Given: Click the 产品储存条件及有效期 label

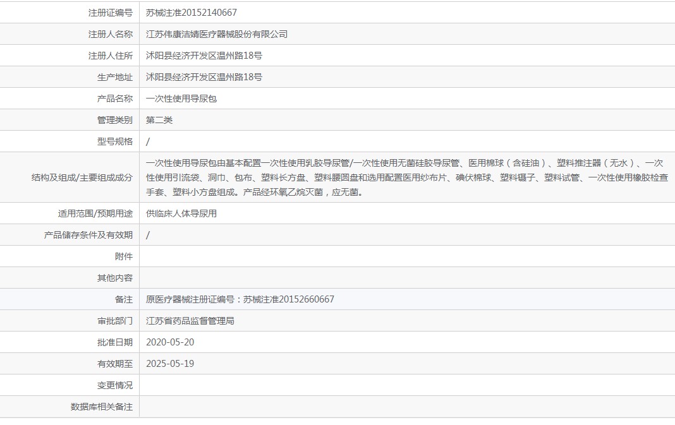Looking at the screenshot, I should coord(88,235).
